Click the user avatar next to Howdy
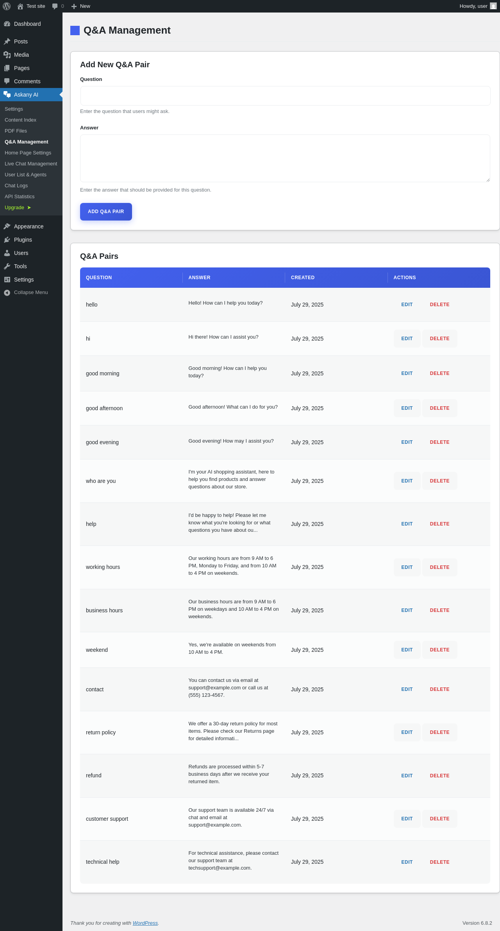 [x=493, y=6]
